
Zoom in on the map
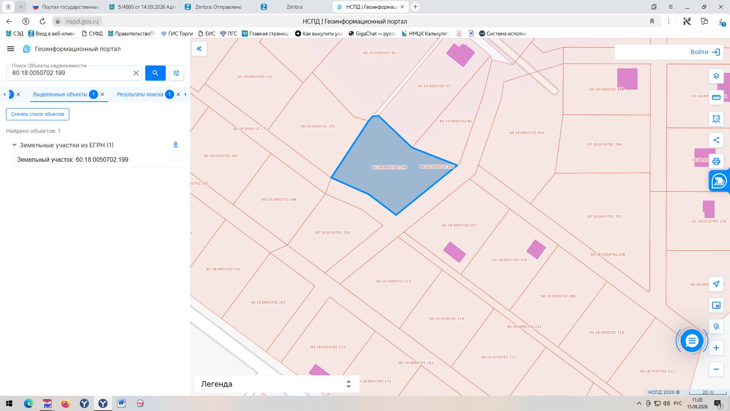pyautogui.click(x=716, y=348)
